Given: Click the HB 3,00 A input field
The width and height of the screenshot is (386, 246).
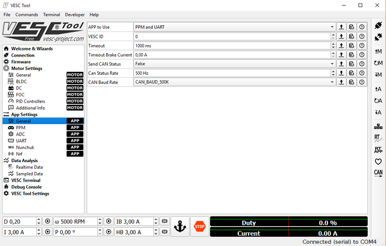Looking at the screenshot, I should [134, 232].
